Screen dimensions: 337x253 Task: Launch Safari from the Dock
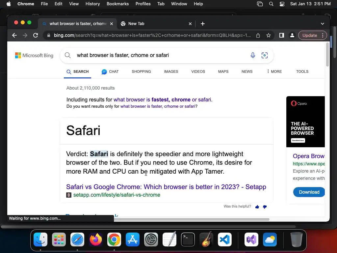(77, 239)
